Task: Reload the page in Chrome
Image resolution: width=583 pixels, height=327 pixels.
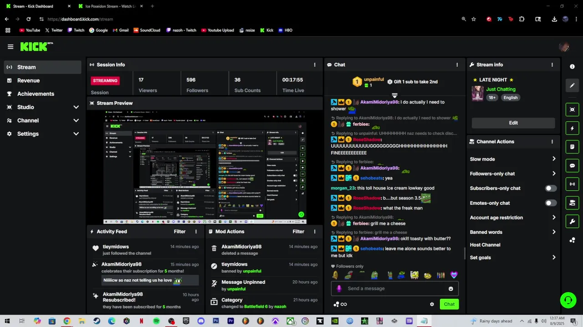Action: (x=28, y=19)
